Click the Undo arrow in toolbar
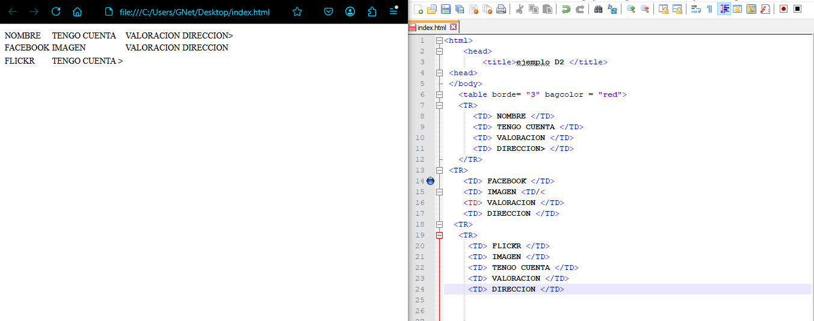The width and height of the screenshot is (814, 321). (x=566, y=9)
